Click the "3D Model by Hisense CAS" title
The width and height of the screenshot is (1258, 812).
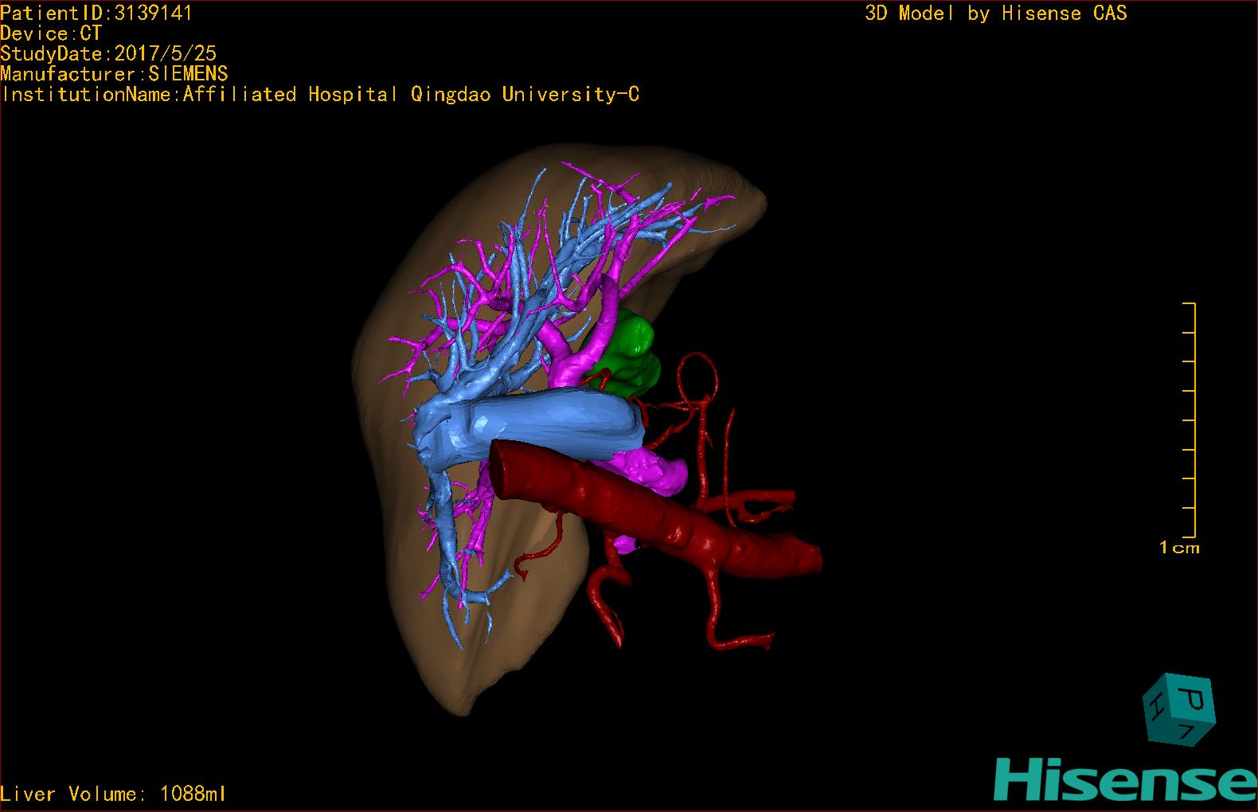pyautogui.click(x=996, y=13)
